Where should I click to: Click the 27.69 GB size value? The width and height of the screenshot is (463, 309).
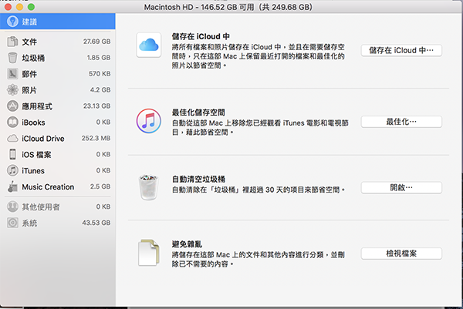tap(97, 42)
